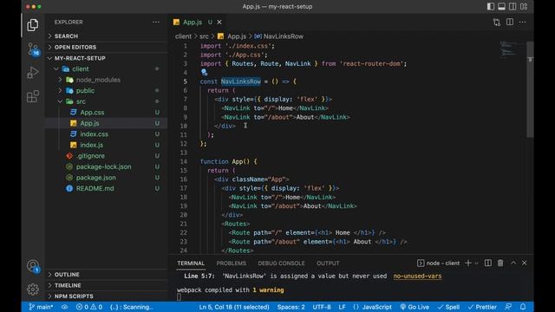Switch to the OUTPUT tab
Viewport: 555px width, 312px height.
pos(328,263)
